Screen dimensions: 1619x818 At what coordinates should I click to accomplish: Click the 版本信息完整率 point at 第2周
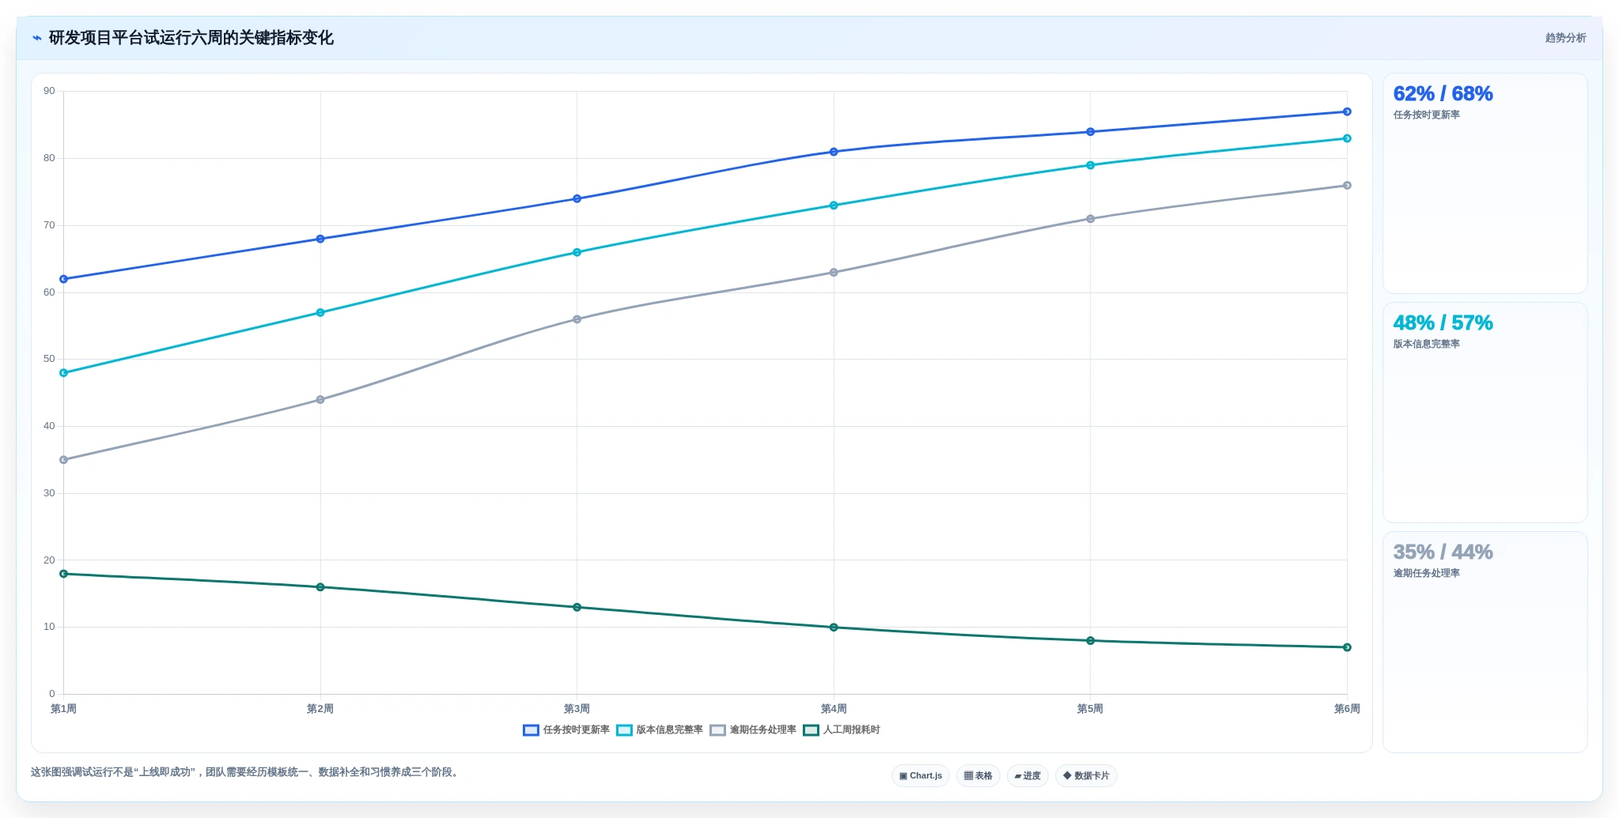click(x=320, y=313)
